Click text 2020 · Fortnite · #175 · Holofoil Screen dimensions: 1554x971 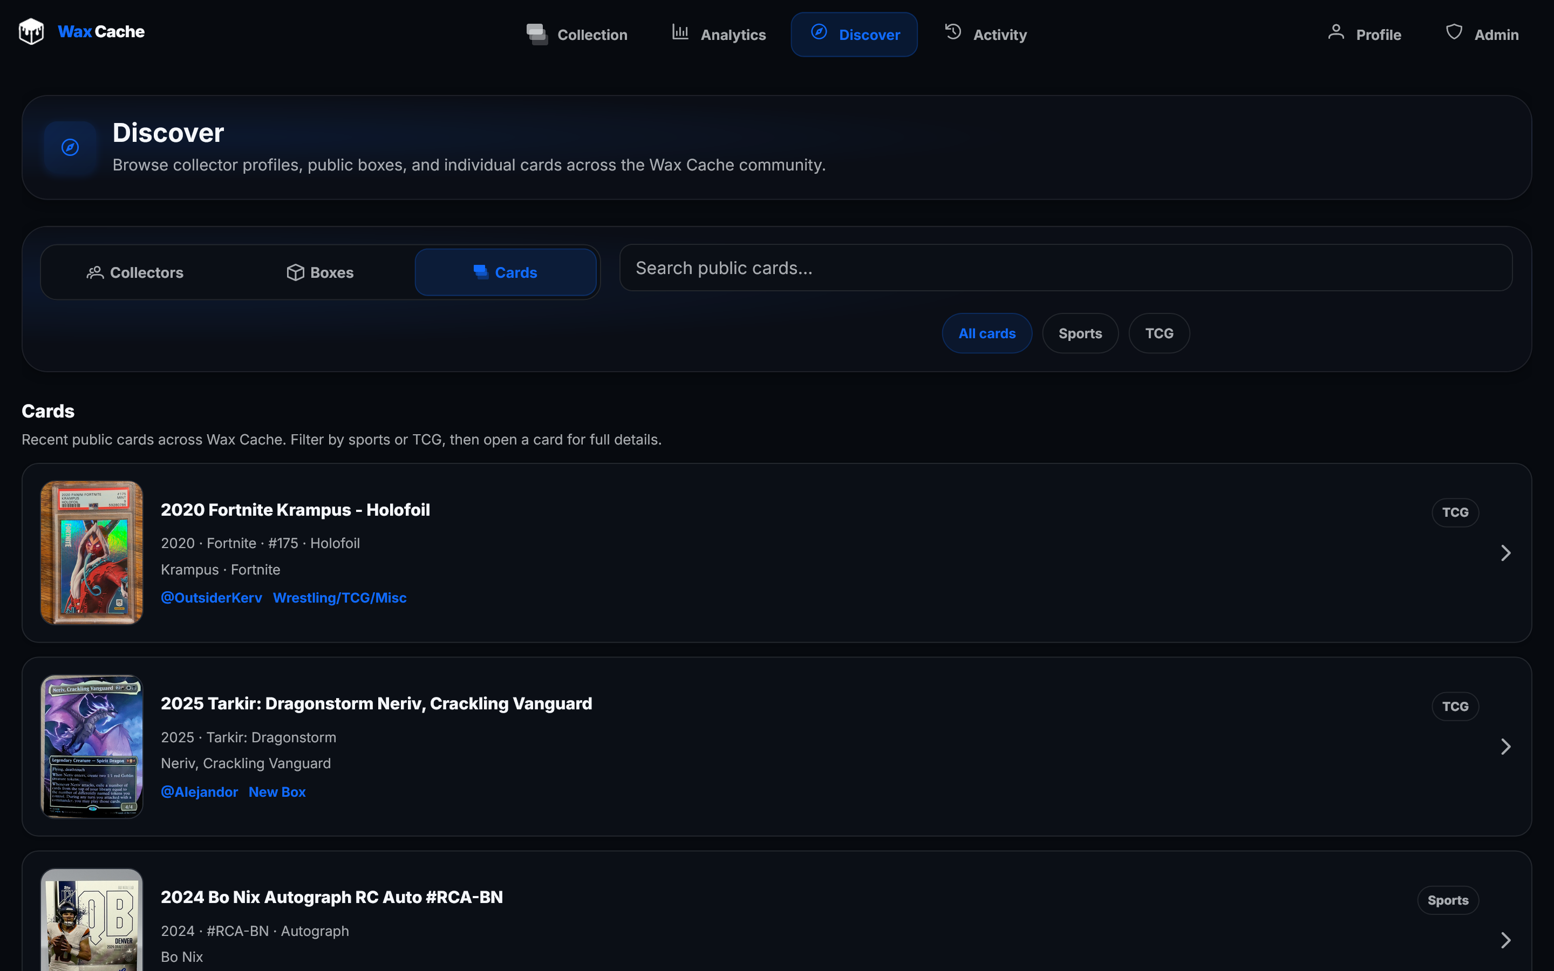coord(260,543)
